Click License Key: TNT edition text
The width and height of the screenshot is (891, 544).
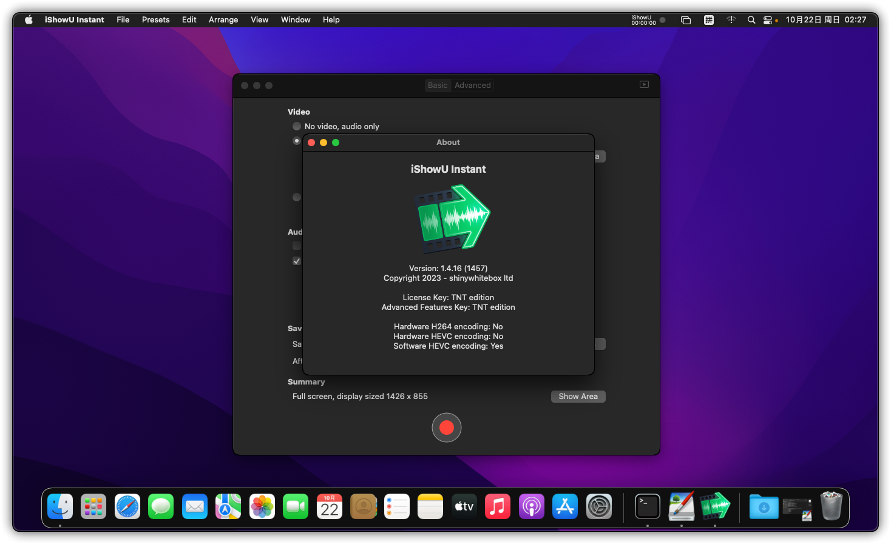[x=449, y=297]
